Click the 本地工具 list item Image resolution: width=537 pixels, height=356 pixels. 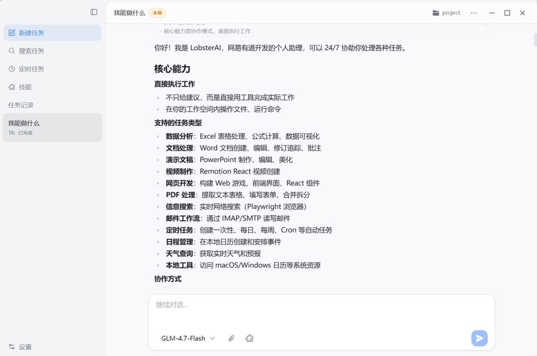pos(243,266)
